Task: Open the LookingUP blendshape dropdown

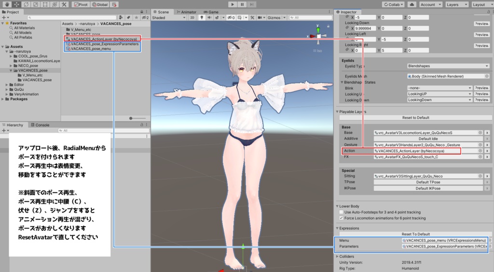Action: point(439,94)
